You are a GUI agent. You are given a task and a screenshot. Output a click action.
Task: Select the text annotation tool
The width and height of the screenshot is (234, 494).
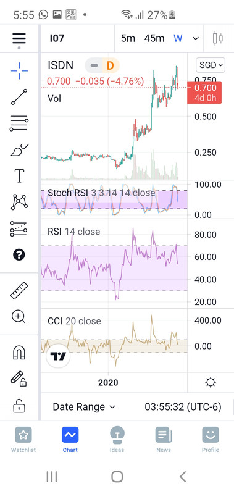point(19,175)
